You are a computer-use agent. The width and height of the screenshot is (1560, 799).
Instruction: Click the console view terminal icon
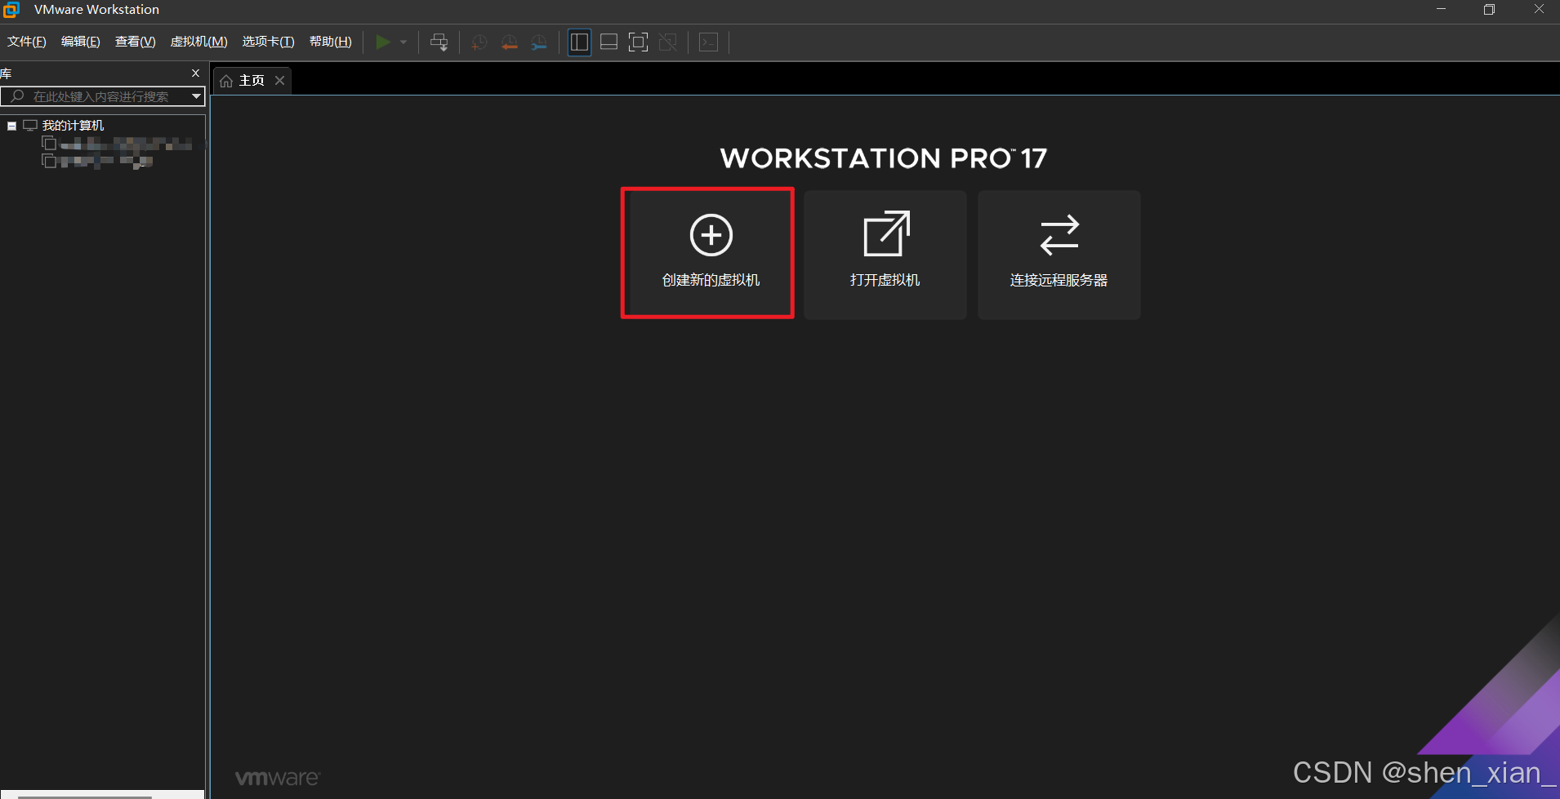pos(708,42)
